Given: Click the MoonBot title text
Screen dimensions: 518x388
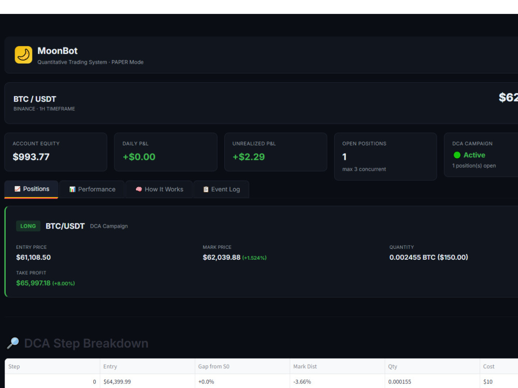Looking at the screenshot, I should [57, 51].
